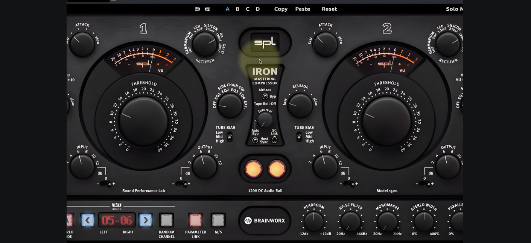Flip the channel 2 Tube Bias switch
This screenshot has height=243, width=531.
coord(299,137)
